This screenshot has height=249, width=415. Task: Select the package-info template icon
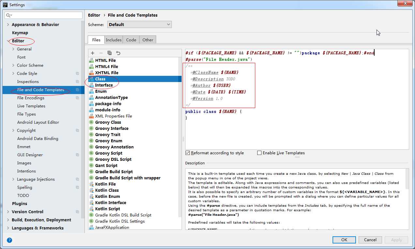[92, 104]
